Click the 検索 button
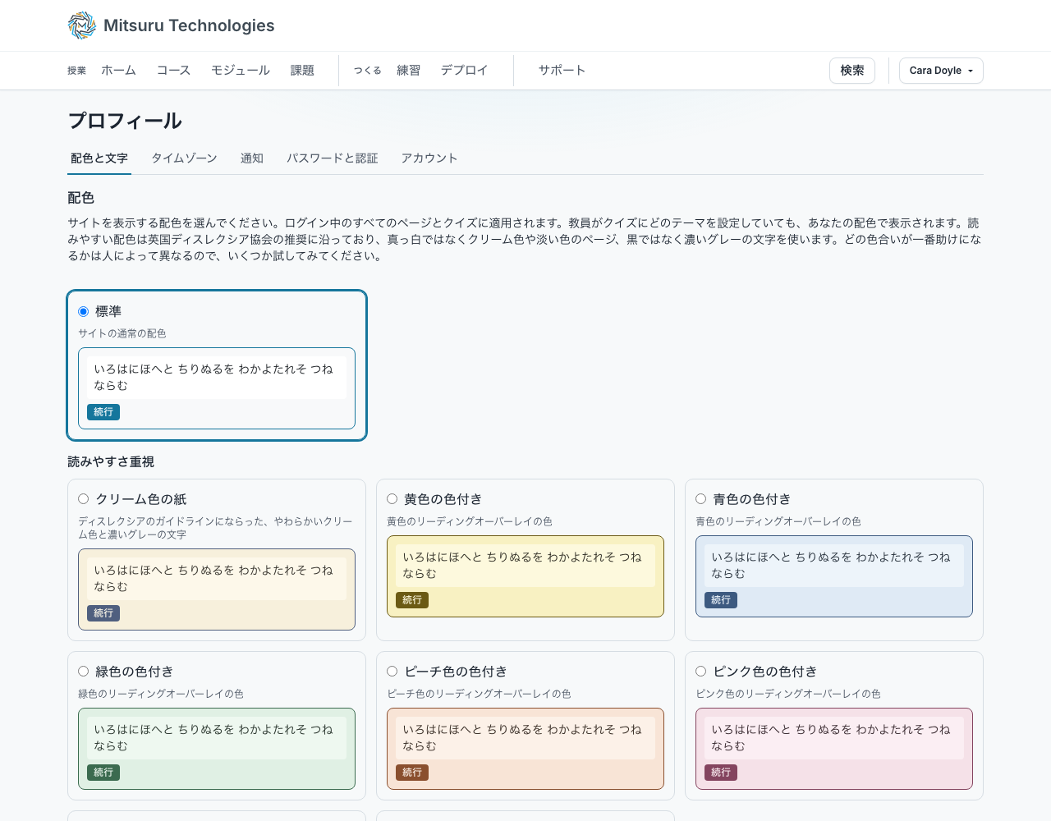1051x821 pixels. [x=852, y=71]
